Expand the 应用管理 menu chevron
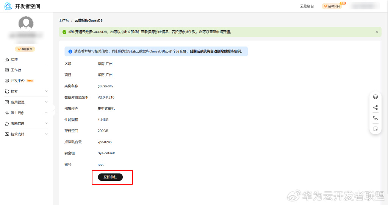This screenshot has width=388, height=205. 46,102
